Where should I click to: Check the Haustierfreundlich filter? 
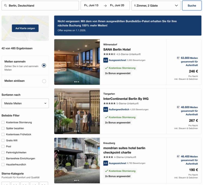[3, 164]
